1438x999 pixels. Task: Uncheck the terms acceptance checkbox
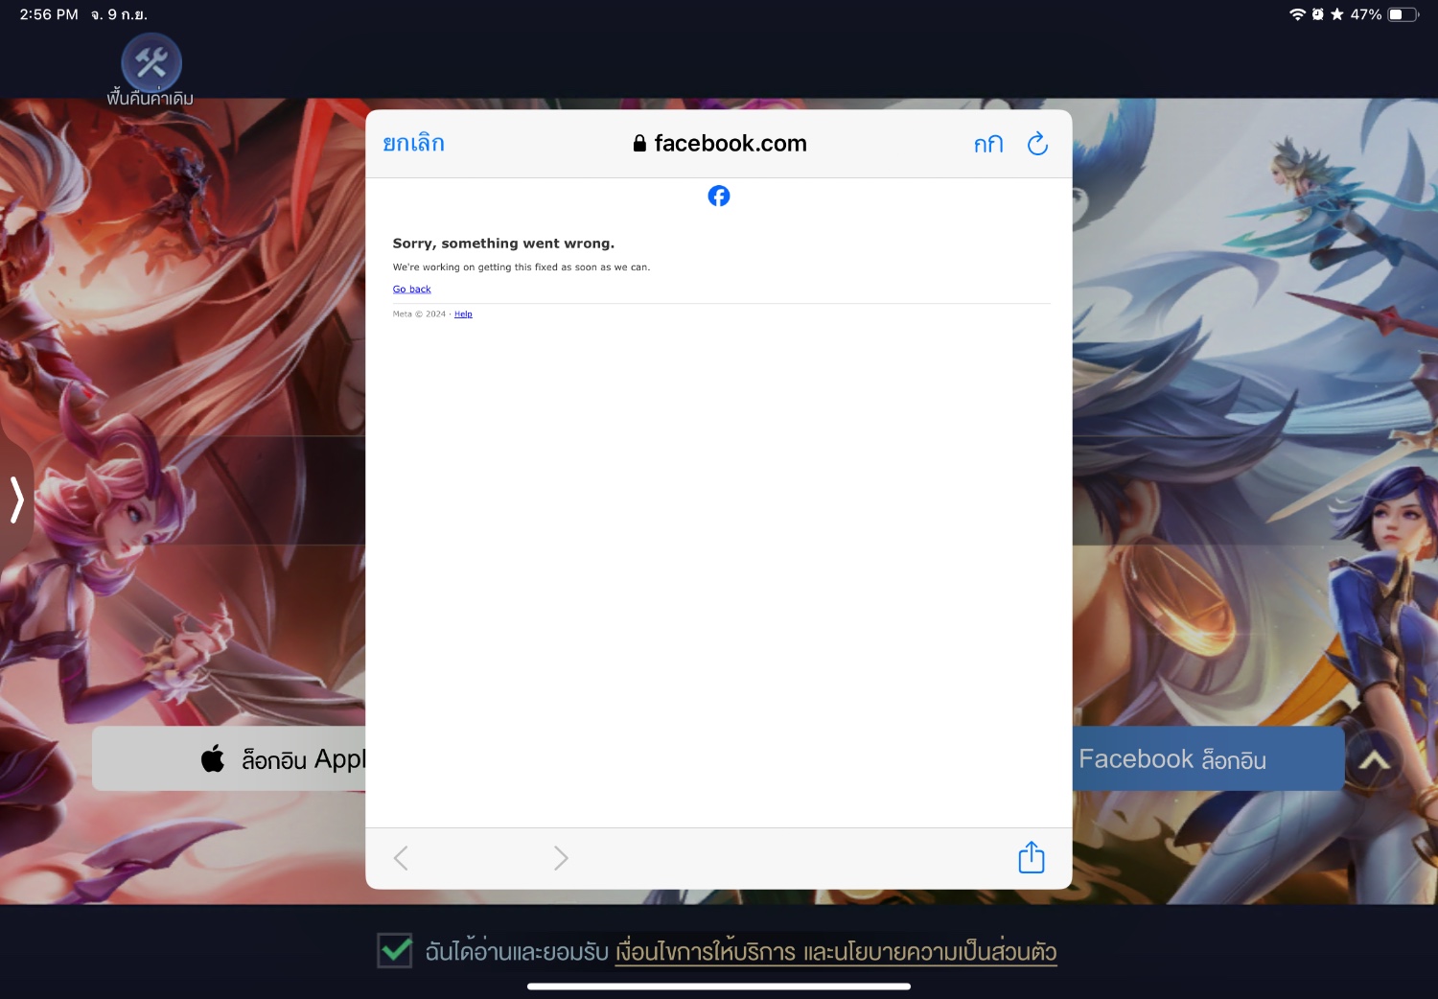395,950
